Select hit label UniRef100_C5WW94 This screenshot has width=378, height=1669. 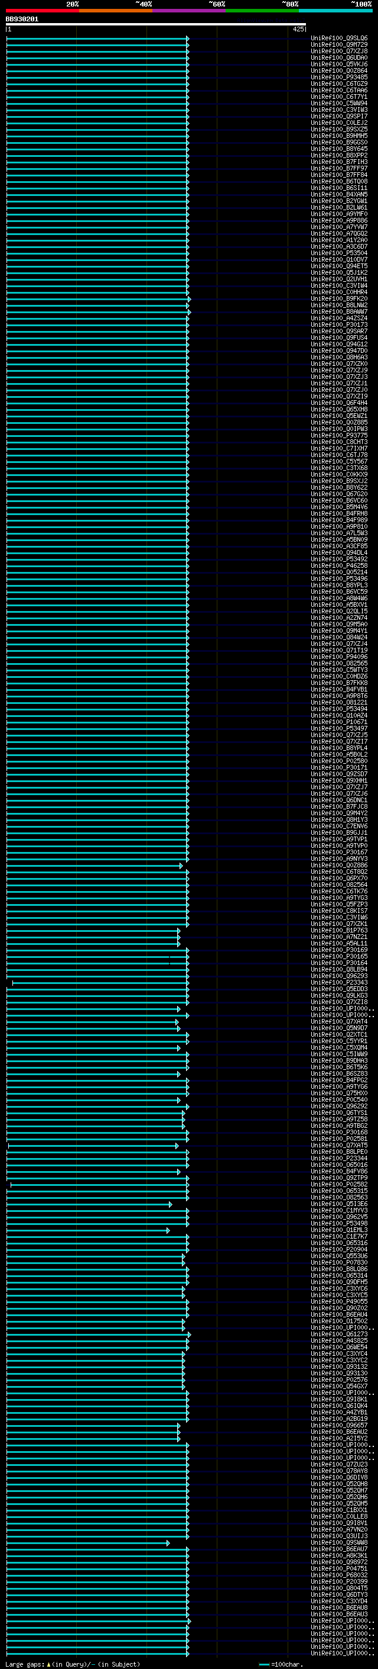click(339, 104)
